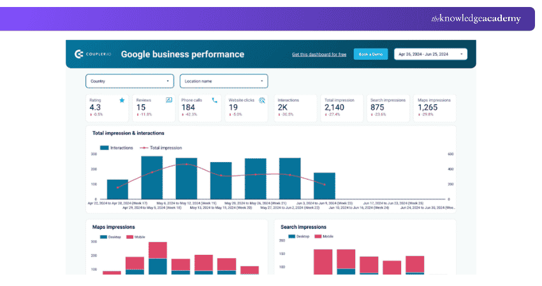
Task: Follow the Get this dashboard for free link
Action: click(x=319, y=55)
